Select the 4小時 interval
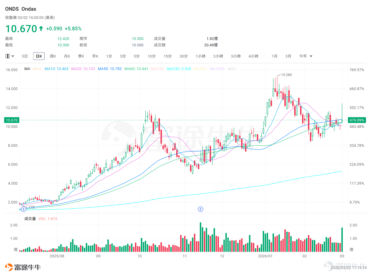 click(254, 56)
